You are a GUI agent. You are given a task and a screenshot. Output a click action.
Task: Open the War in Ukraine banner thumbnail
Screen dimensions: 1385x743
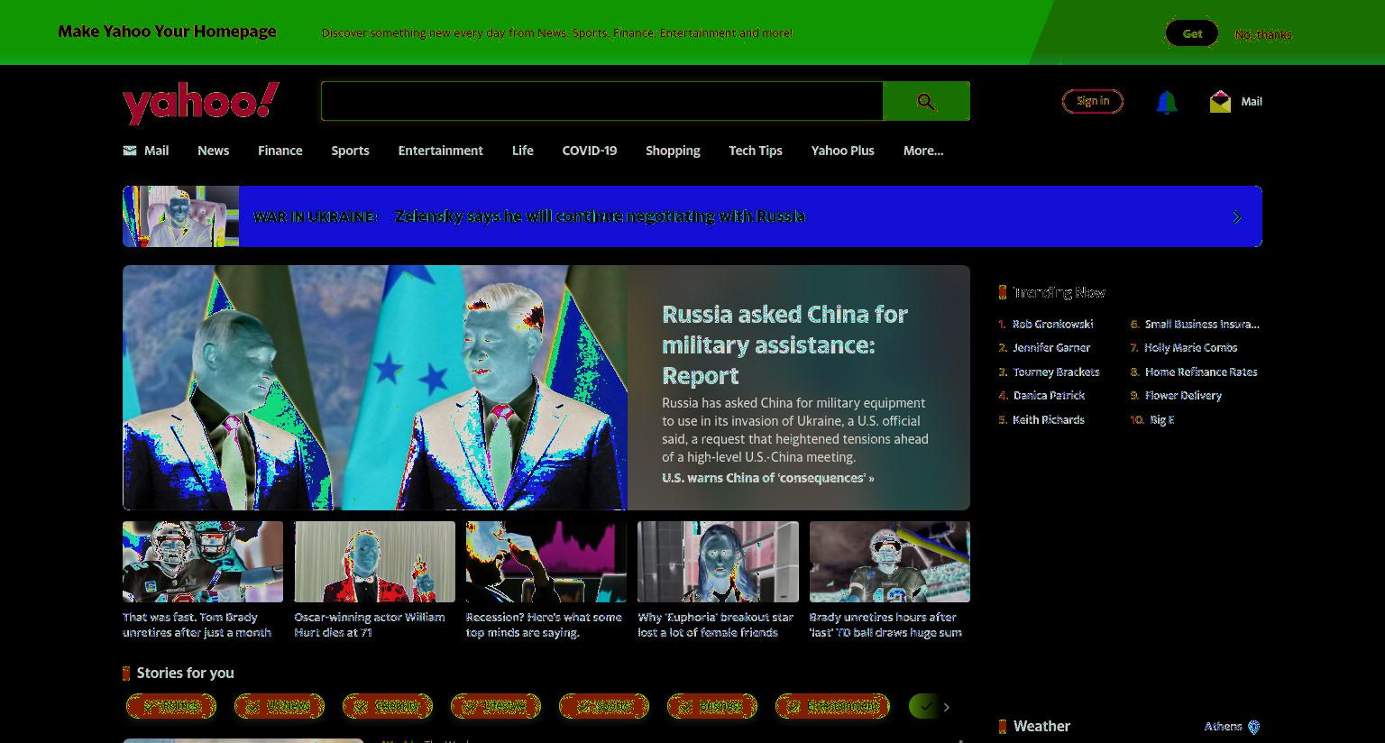180,216
